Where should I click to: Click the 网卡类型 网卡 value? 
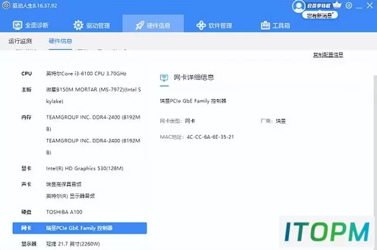pos(190,121)
